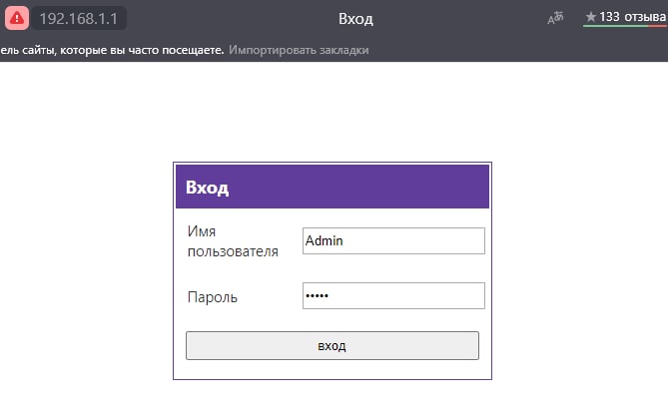The image size is (668, 408).
Task: Open the page translate icon
Action: pyautogui.click(x=556, y=18)
